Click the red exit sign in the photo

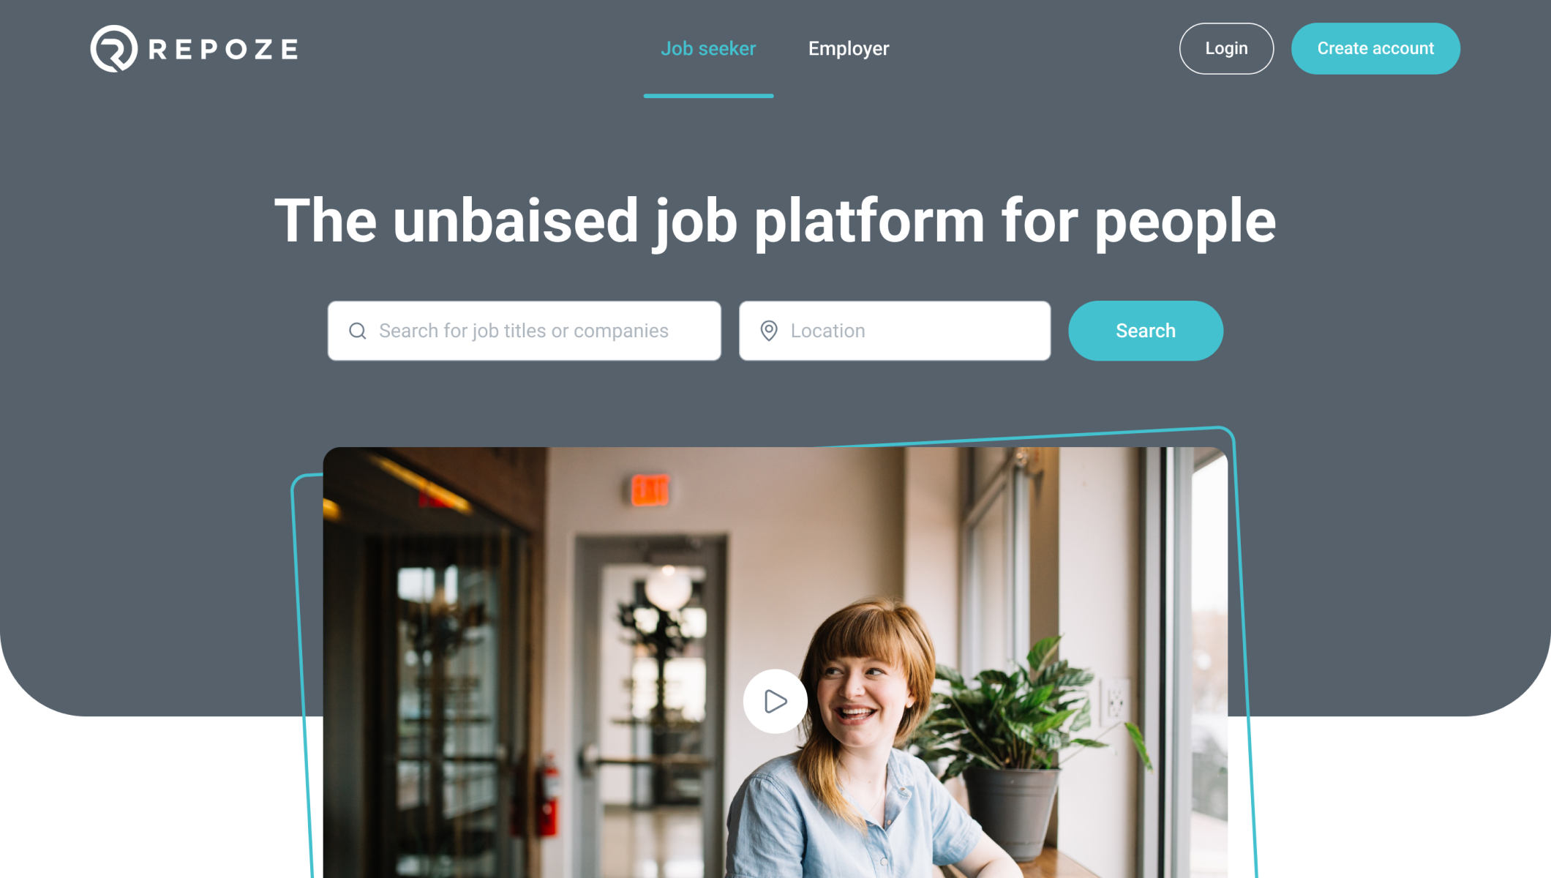(650, 489)
